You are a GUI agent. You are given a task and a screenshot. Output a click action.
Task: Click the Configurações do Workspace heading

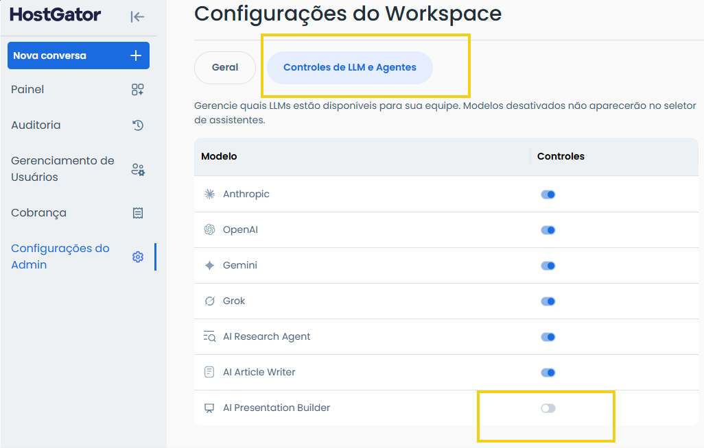click(x=347, y=14)
